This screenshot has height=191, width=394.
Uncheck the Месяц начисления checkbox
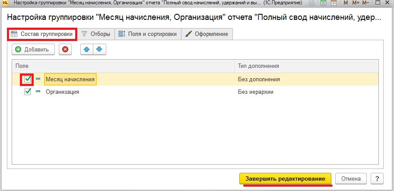[27, 80]
